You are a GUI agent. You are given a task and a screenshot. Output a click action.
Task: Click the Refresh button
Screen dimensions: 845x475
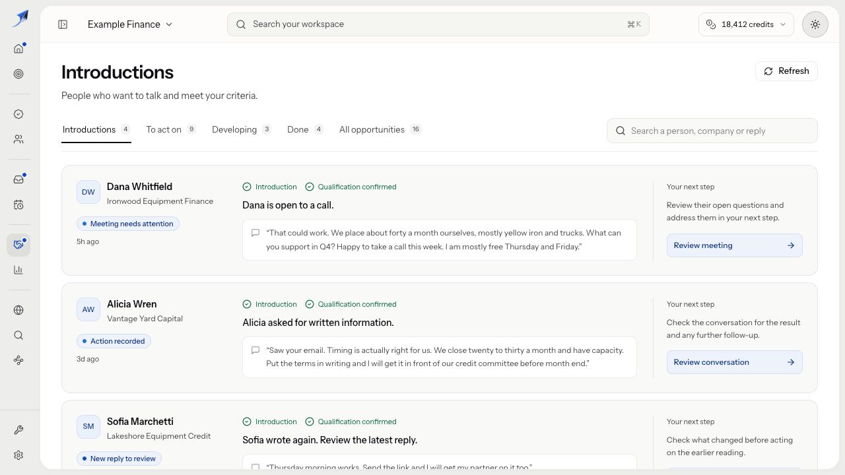click(786, 71)
